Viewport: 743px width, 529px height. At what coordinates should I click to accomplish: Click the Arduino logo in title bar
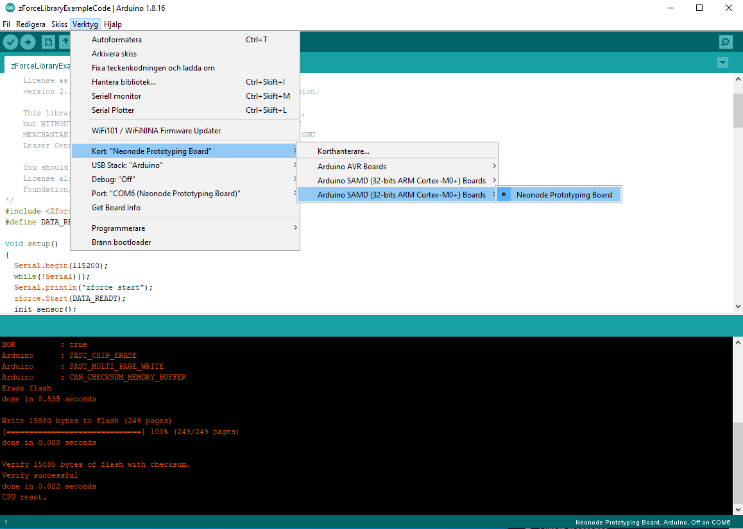pos(9,8)
